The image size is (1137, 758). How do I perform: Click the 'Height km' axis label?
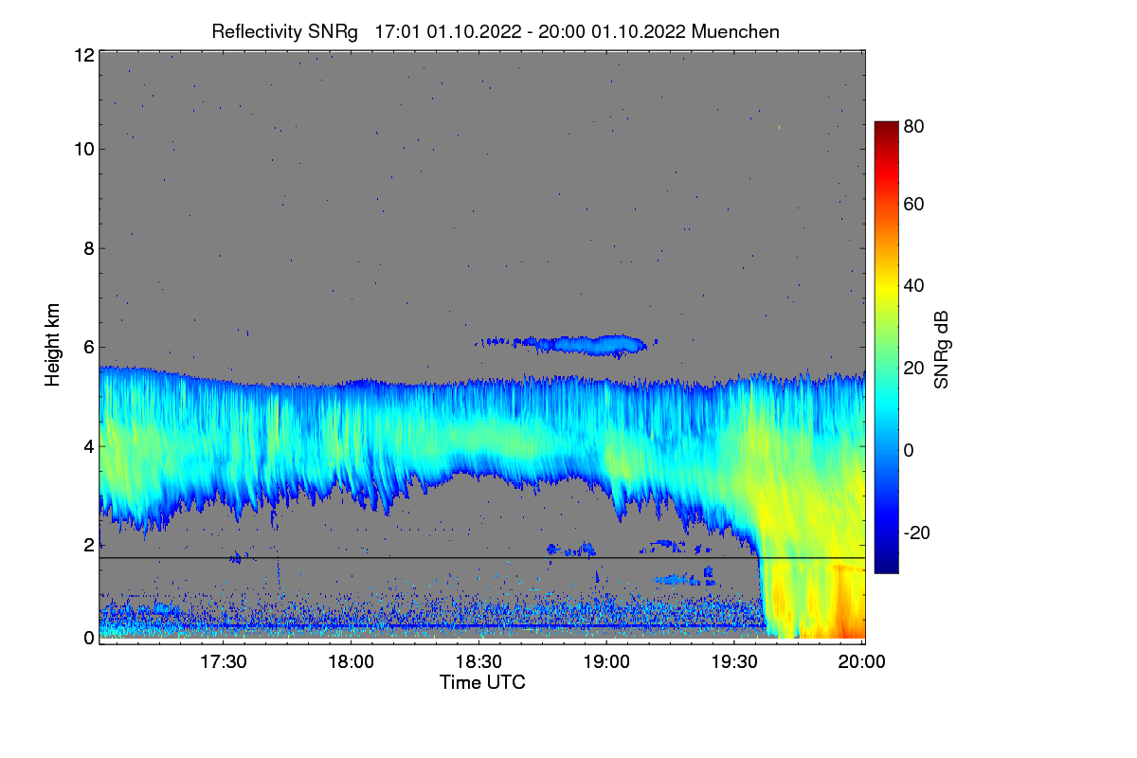pyautogui.click(x=53, y=345)
